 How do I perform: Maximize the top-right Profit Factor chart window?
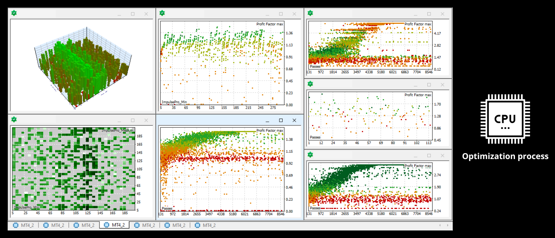coord(429,14)
